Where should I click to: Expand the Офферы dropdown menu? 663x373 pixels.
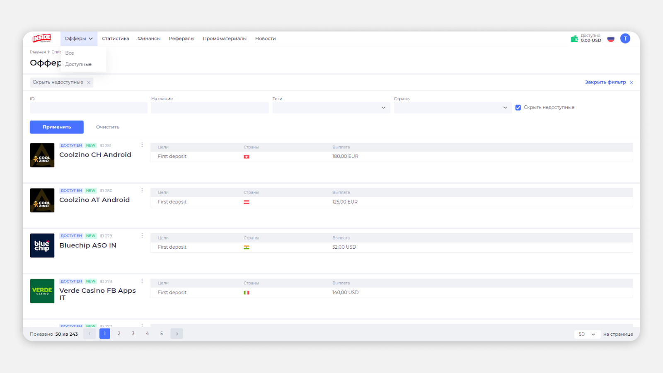[79, 39]
